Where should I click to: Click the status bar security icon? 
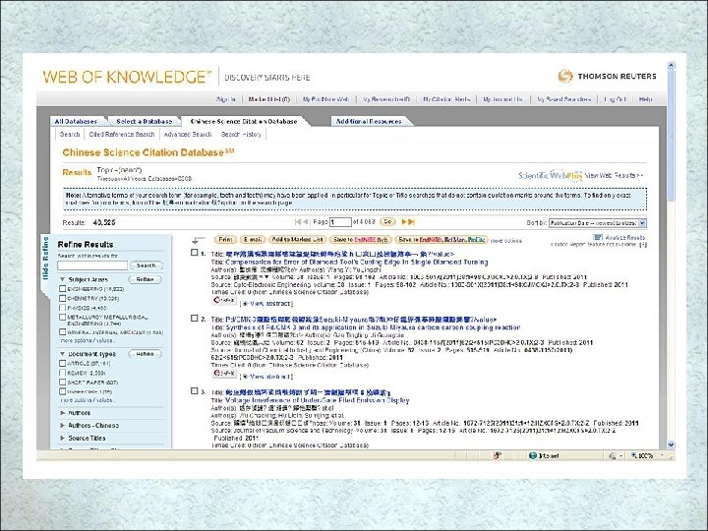pyautogui.click(x=498, y=455)
